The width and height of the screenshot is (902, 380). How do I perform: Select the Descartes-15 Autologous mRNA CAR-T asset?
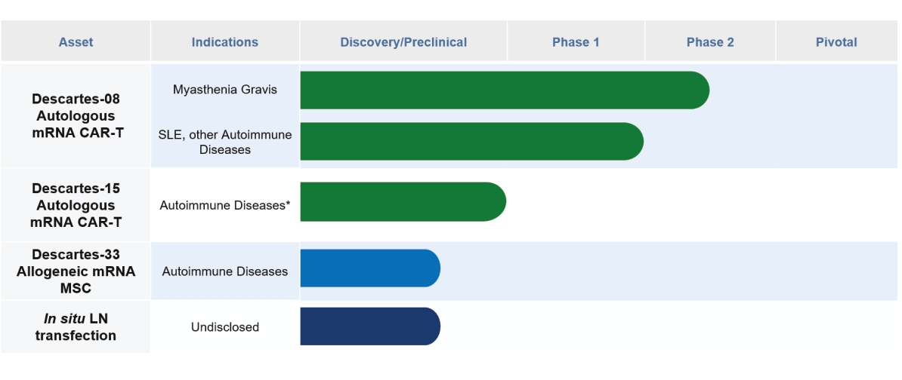click(76, 205)
